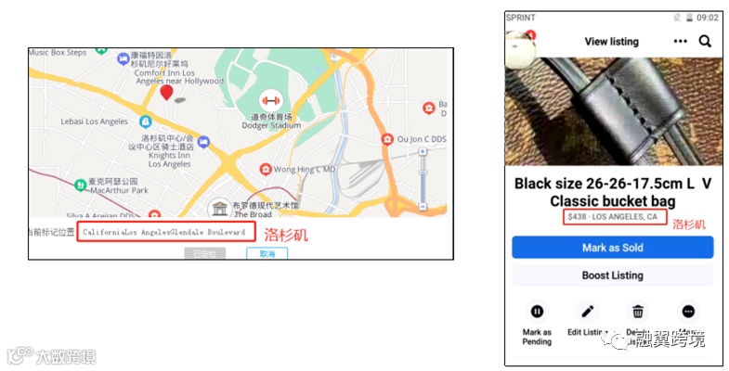Click the map zoom in plus button
729x371 pixels.
[423, 152]
